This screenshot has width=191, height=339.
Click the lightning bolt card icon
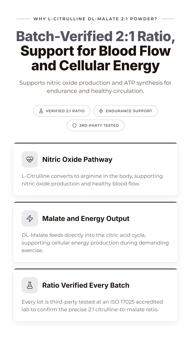[x=30, y=219]
